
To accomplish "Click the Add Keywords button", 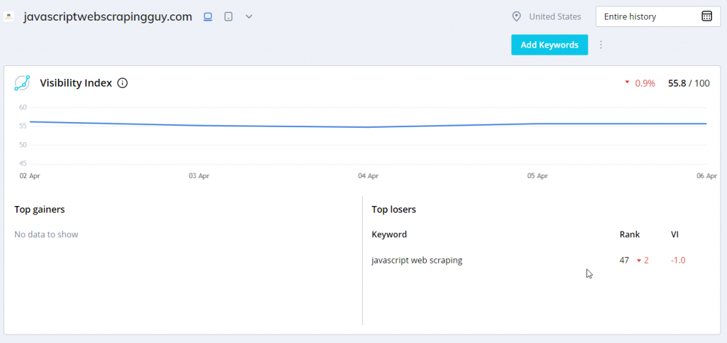I will point(550,45).
